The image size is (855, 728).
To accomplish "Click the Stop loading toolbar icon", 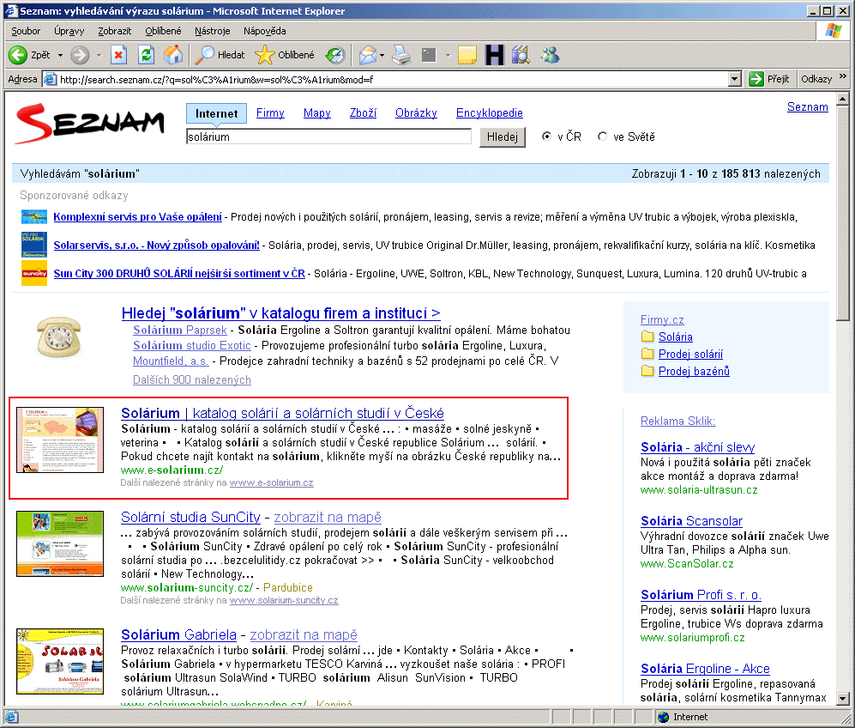I will [119, 55].
